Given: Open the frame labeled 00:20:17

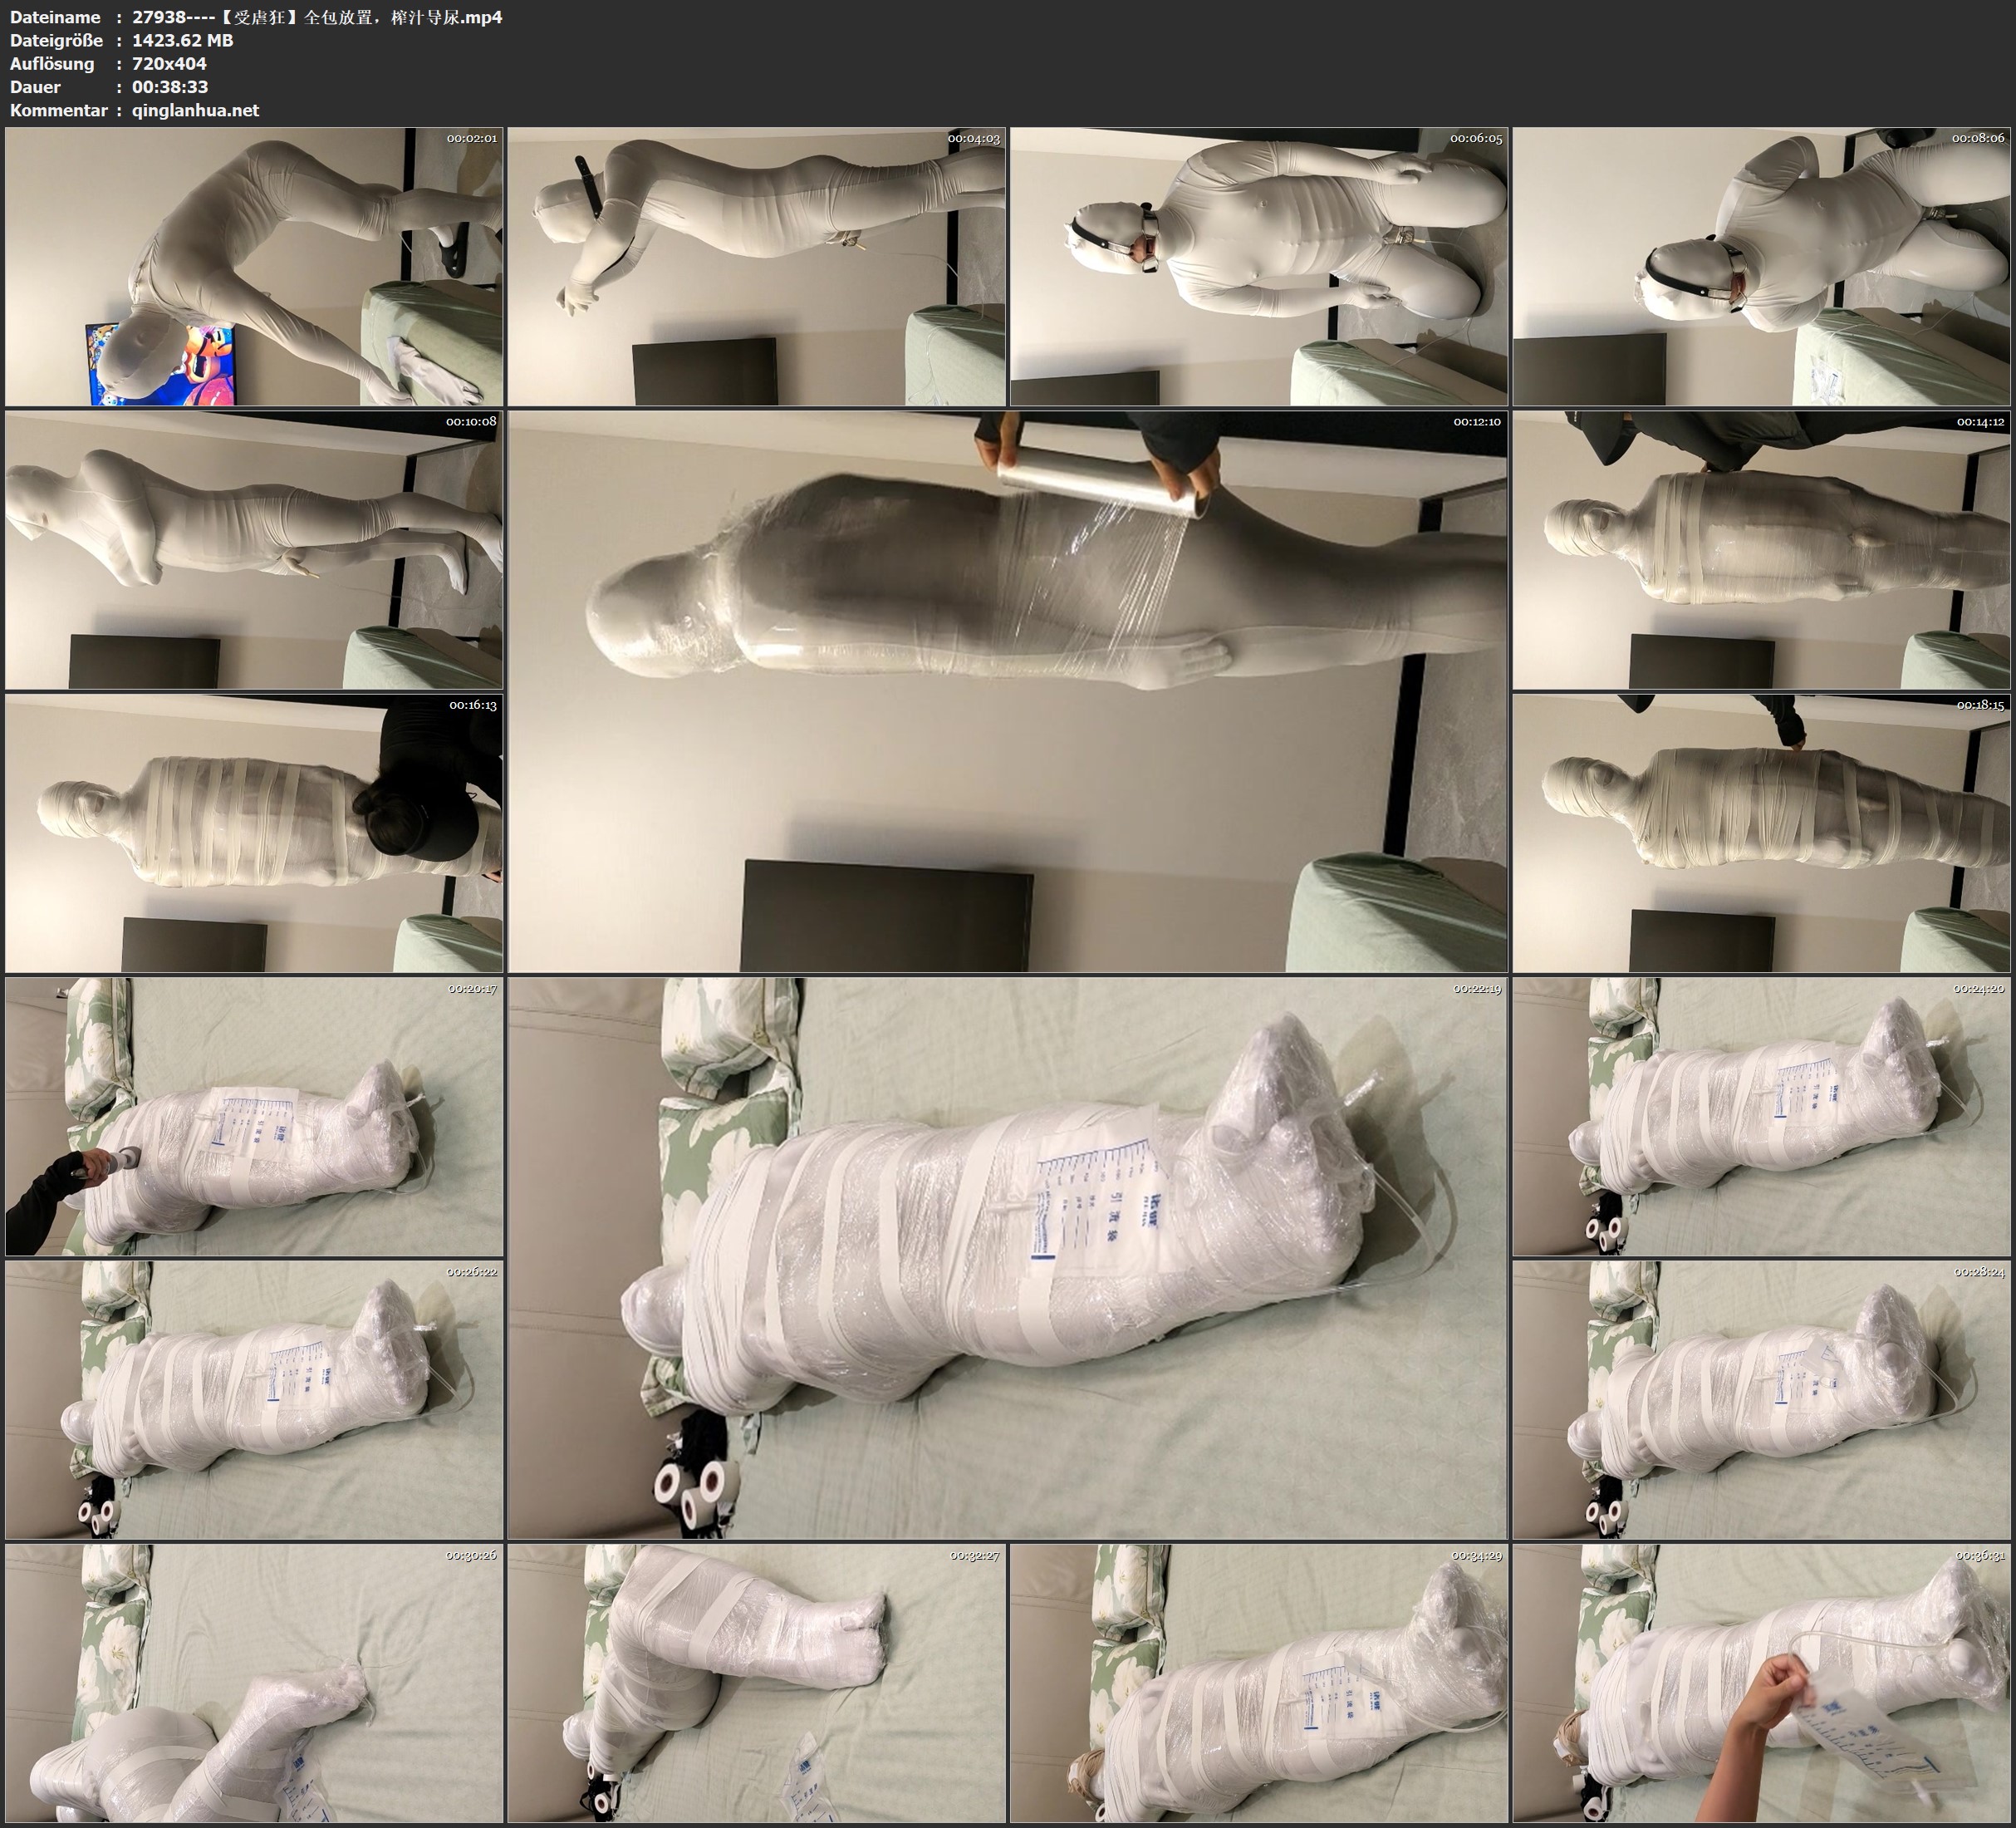Looking at the screenshot, I should [x=254, y=1117].
